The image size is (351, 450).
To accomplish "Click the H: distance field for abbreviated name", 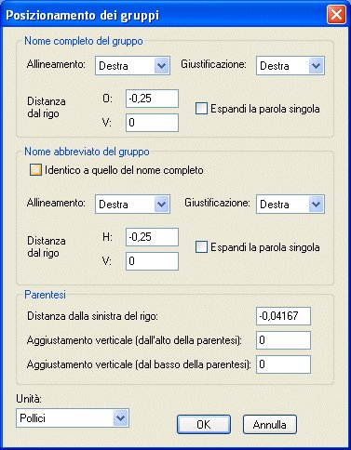I will (152, 237).
